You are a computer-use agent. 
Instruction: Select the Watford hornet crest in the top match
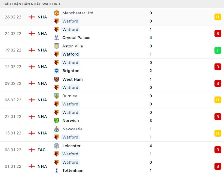tap(57, 21)
